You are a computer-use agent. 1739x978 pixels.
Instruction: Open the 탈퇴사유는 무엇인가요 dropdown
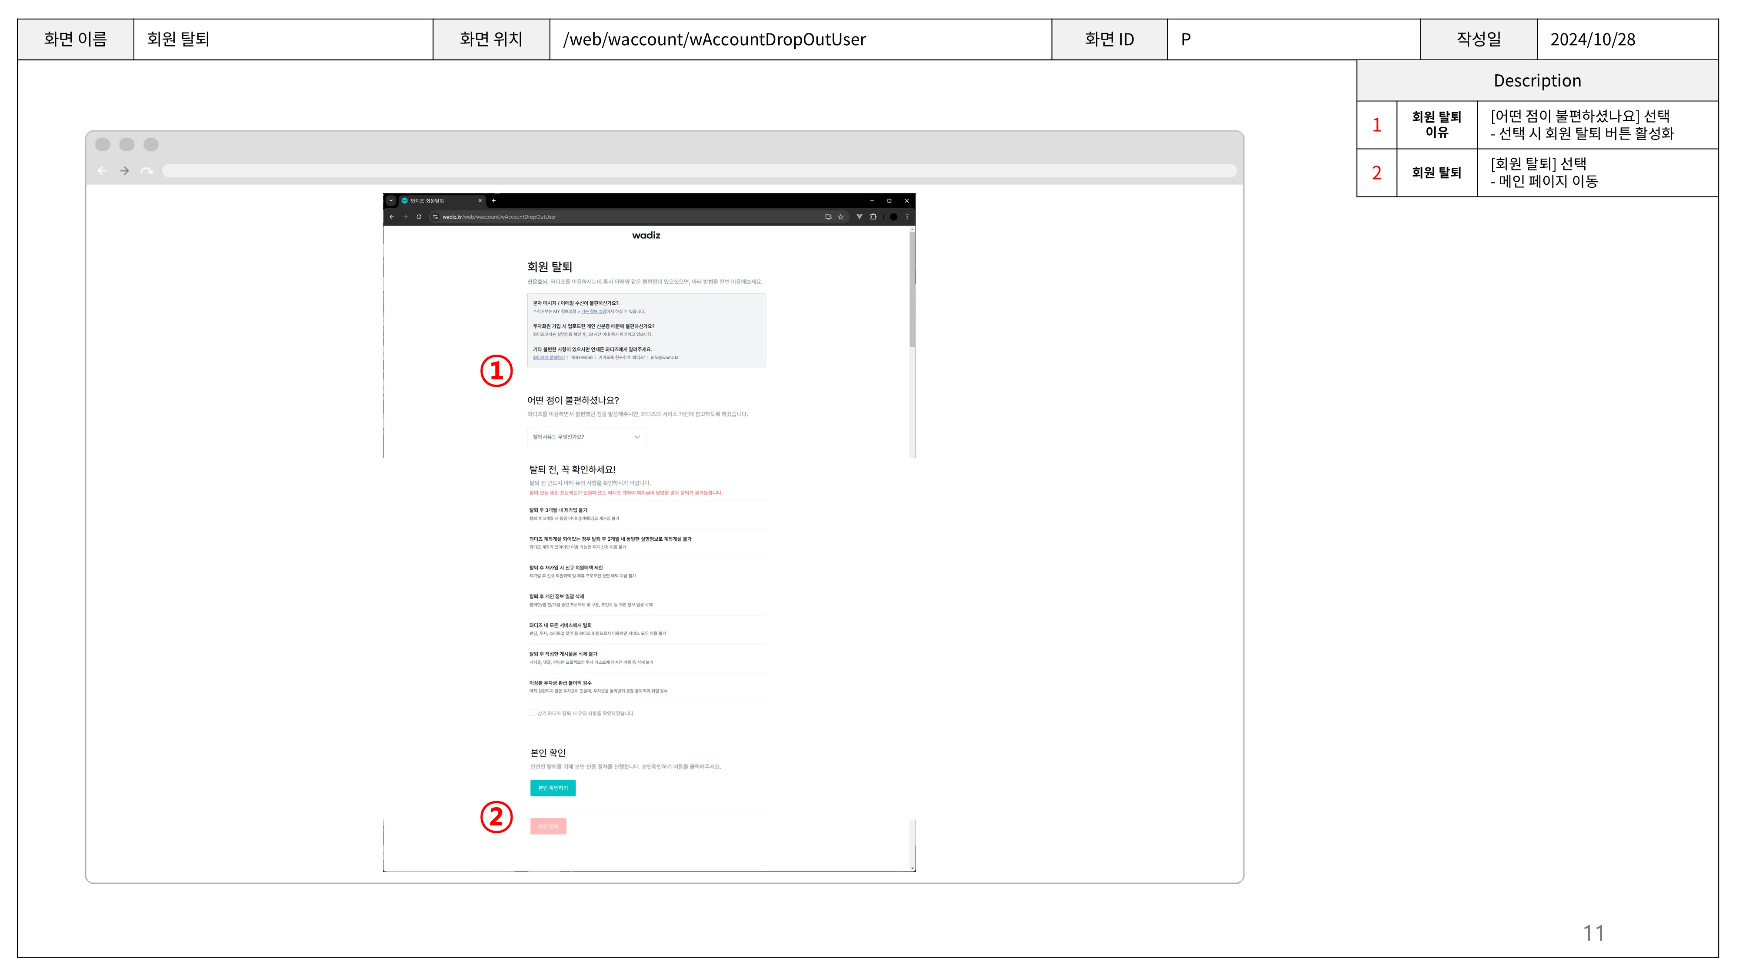(x=586, y=437)
